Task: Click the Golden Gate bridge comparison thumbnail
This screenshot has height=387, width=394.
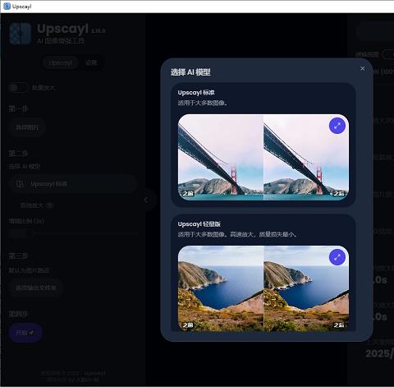Action: click(x=263, y=157)
